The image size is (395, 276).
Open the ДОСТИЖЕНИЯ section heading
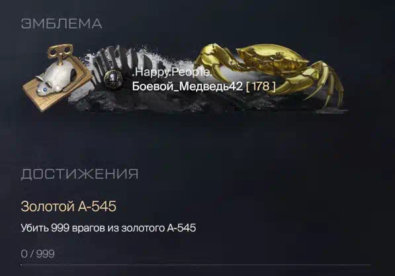(x=79, y=174)
